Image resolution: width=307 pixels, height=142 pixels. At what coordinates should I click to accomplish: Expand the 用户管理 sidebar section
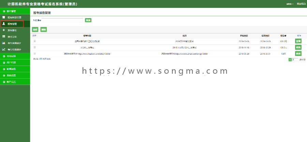[15, 63]
